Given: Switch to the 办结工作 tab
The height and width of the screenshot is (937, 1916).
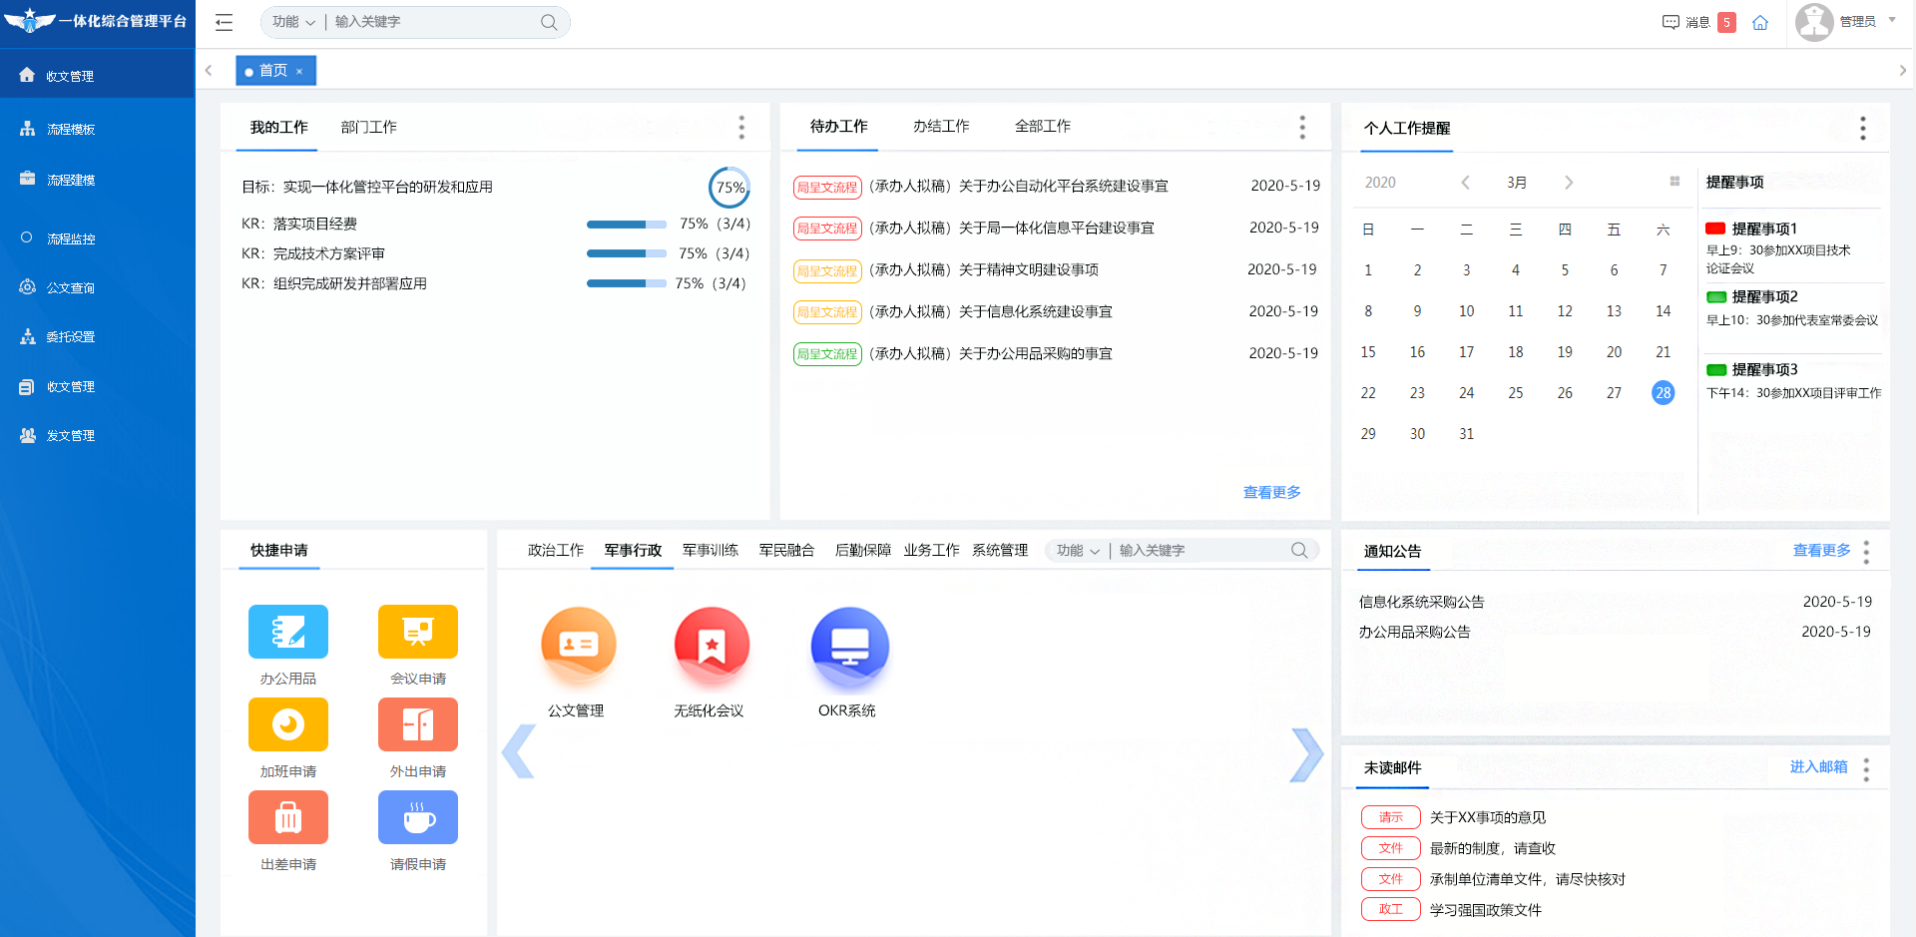Looking at the screenshot, I should (x=941, y=126).
